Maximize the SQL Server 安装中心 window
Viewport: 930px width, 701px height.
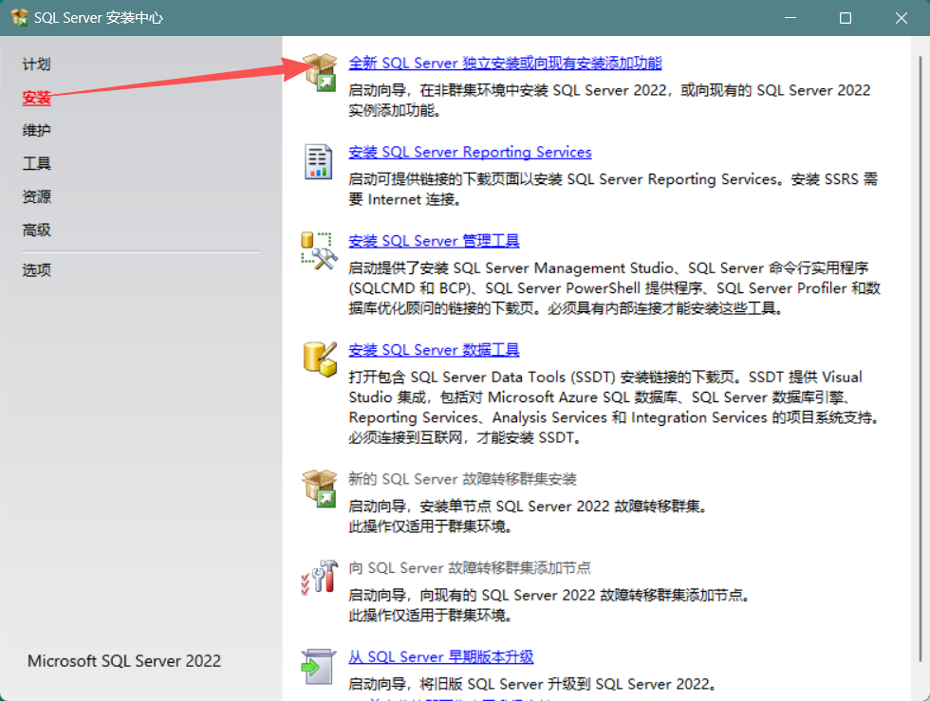point(846,18)
